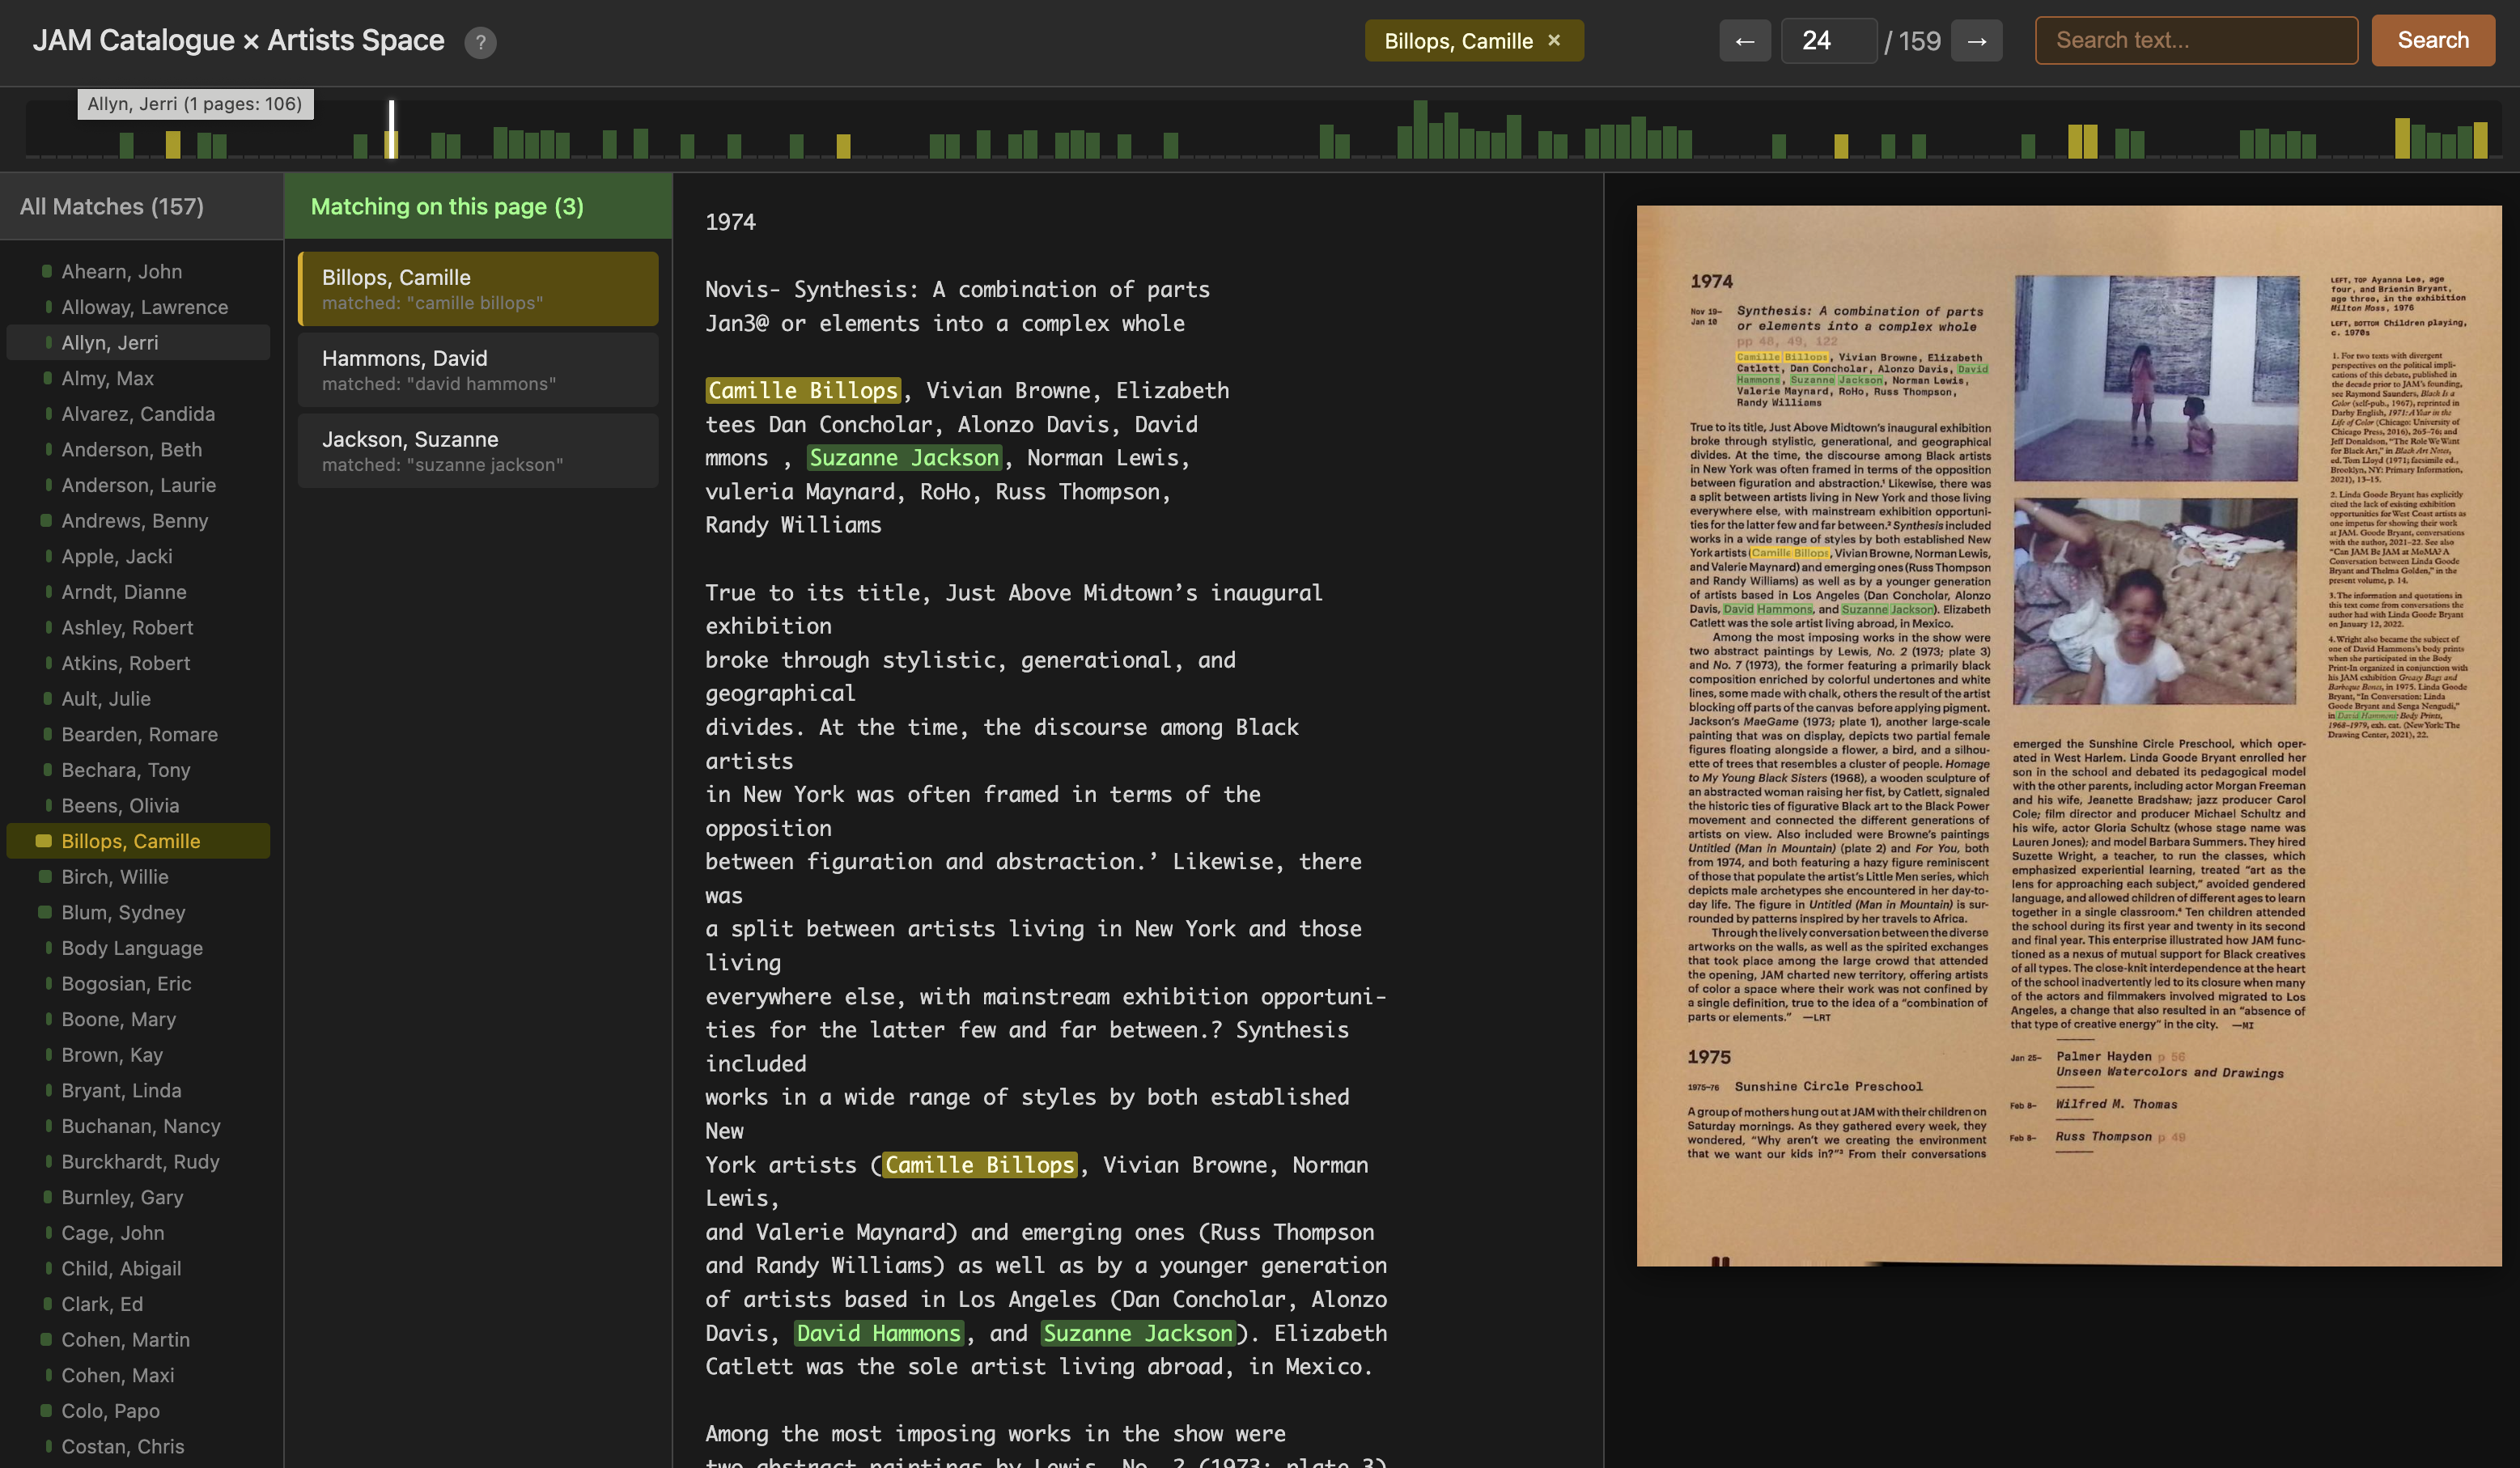Select Ahearn, John in the names list
Screen dimensions: 2520x1468
point(122,271)
